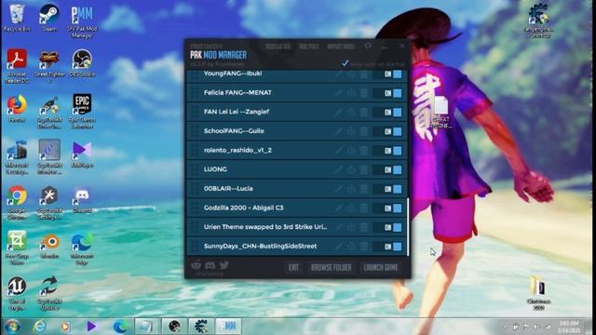Click Add Paks in the header
Viewport: 596px width, 335px height.
[308, 47]
